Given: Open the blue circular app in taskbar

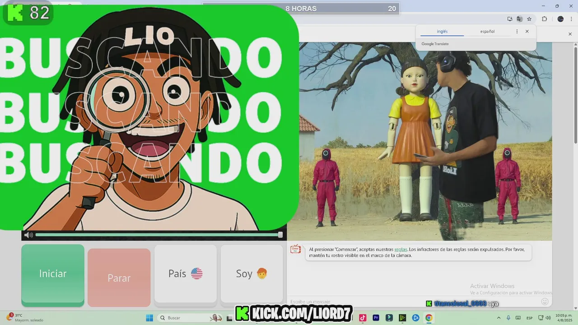Looking at the screenshot, I should click(415, 318).
